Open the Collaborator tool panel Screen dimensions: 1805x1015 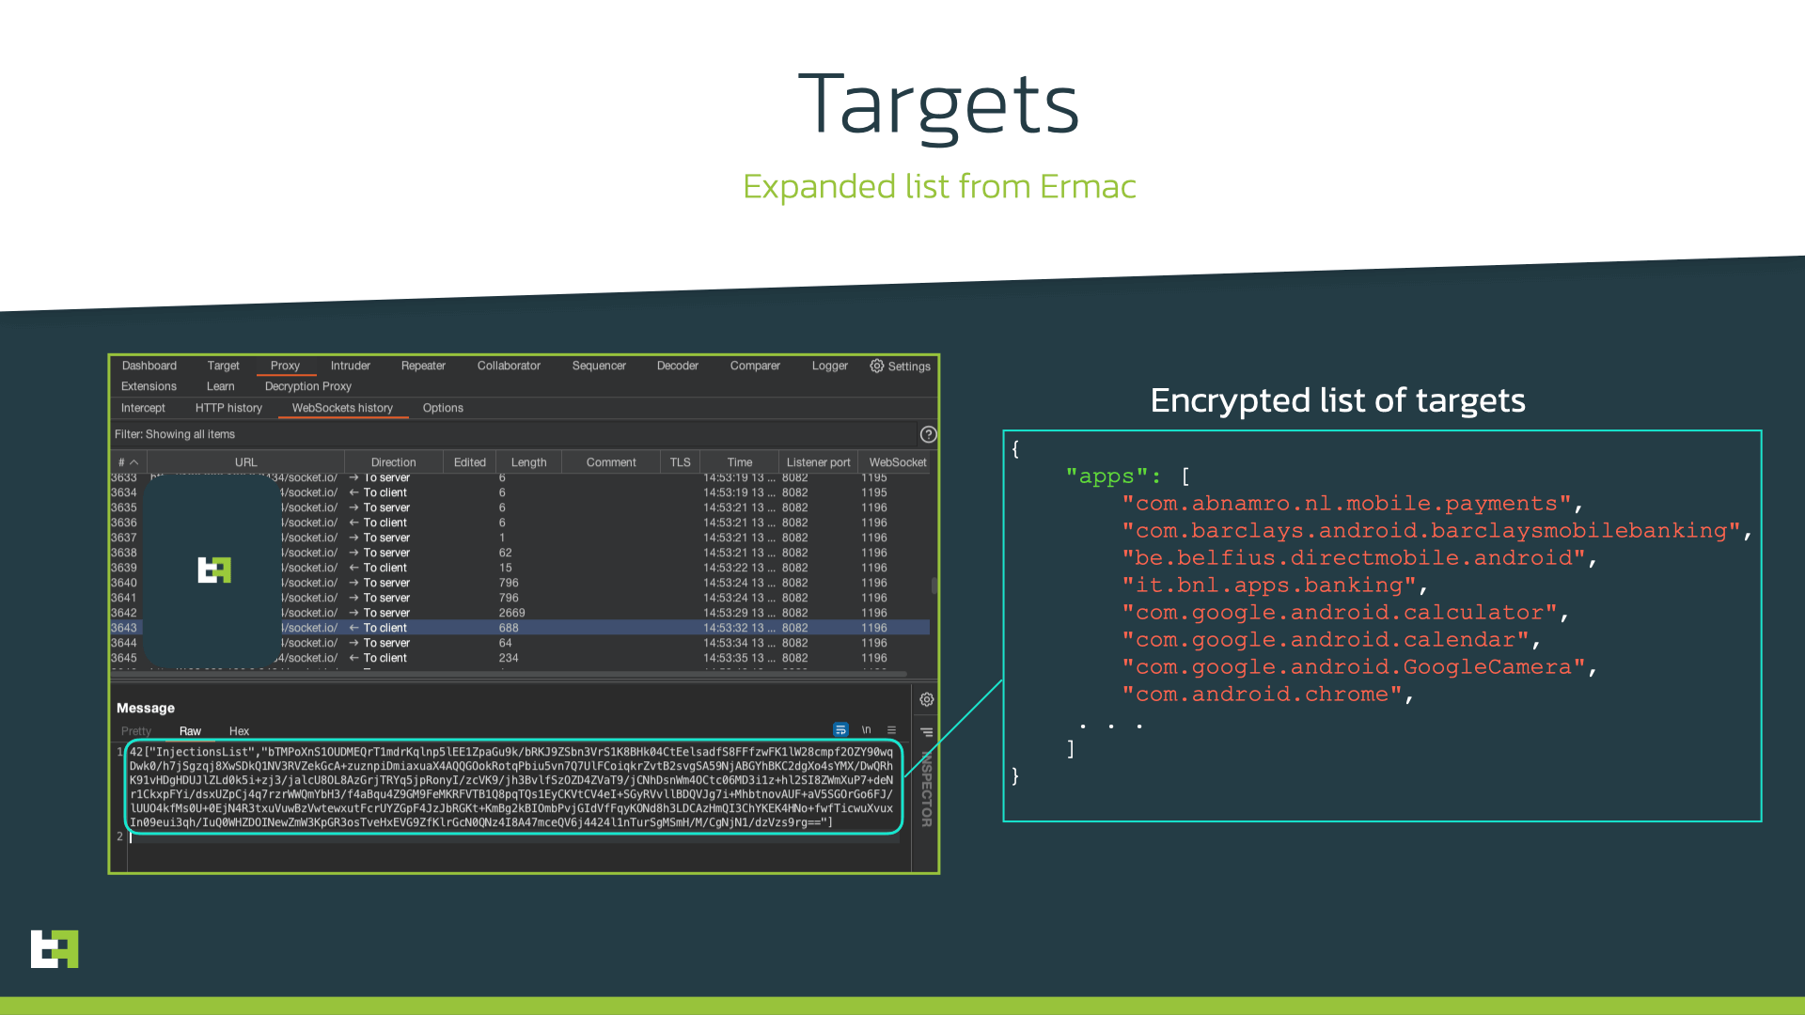[x=509, y=366]
